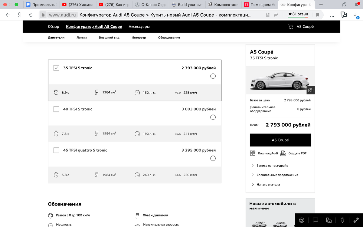Click Создать PDF link
Screen dimensions: 363x227
tap(297, 153)
